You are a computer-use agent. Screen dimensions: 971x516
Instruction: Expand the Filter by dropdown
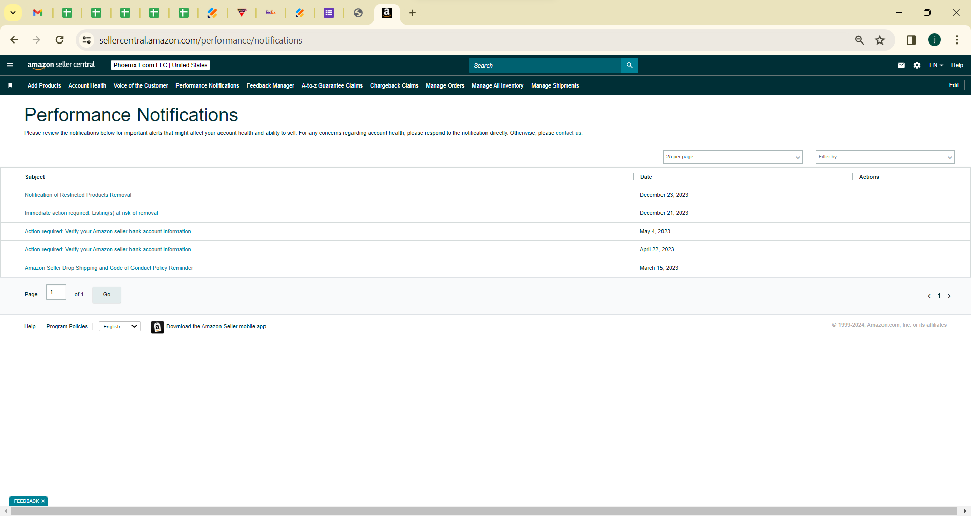pos(885,157)
